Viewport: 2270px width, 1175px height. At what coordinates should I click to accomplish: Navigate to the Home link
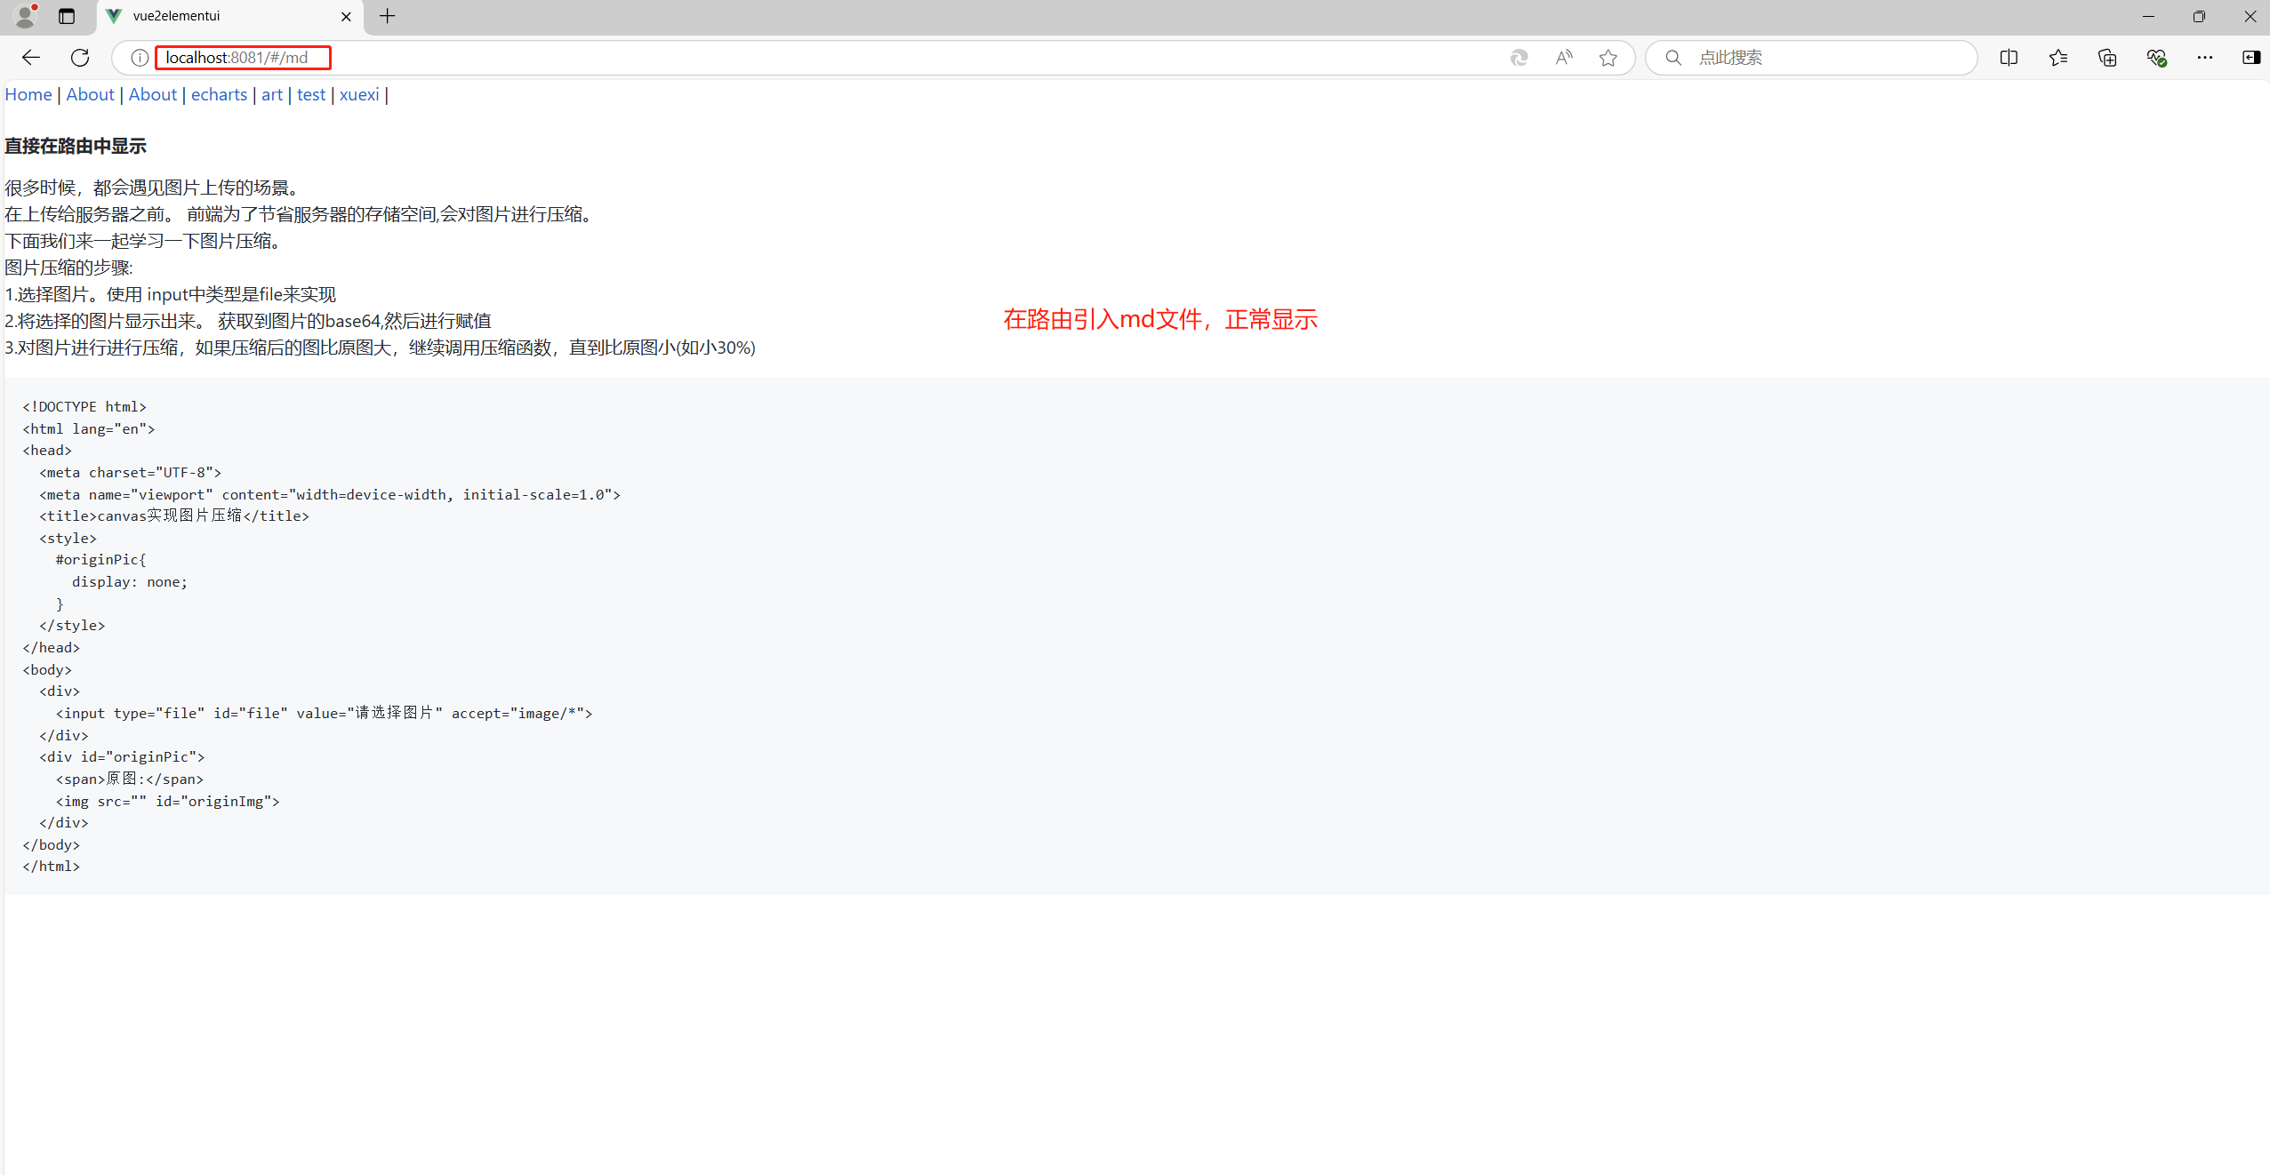click(28, 94)
